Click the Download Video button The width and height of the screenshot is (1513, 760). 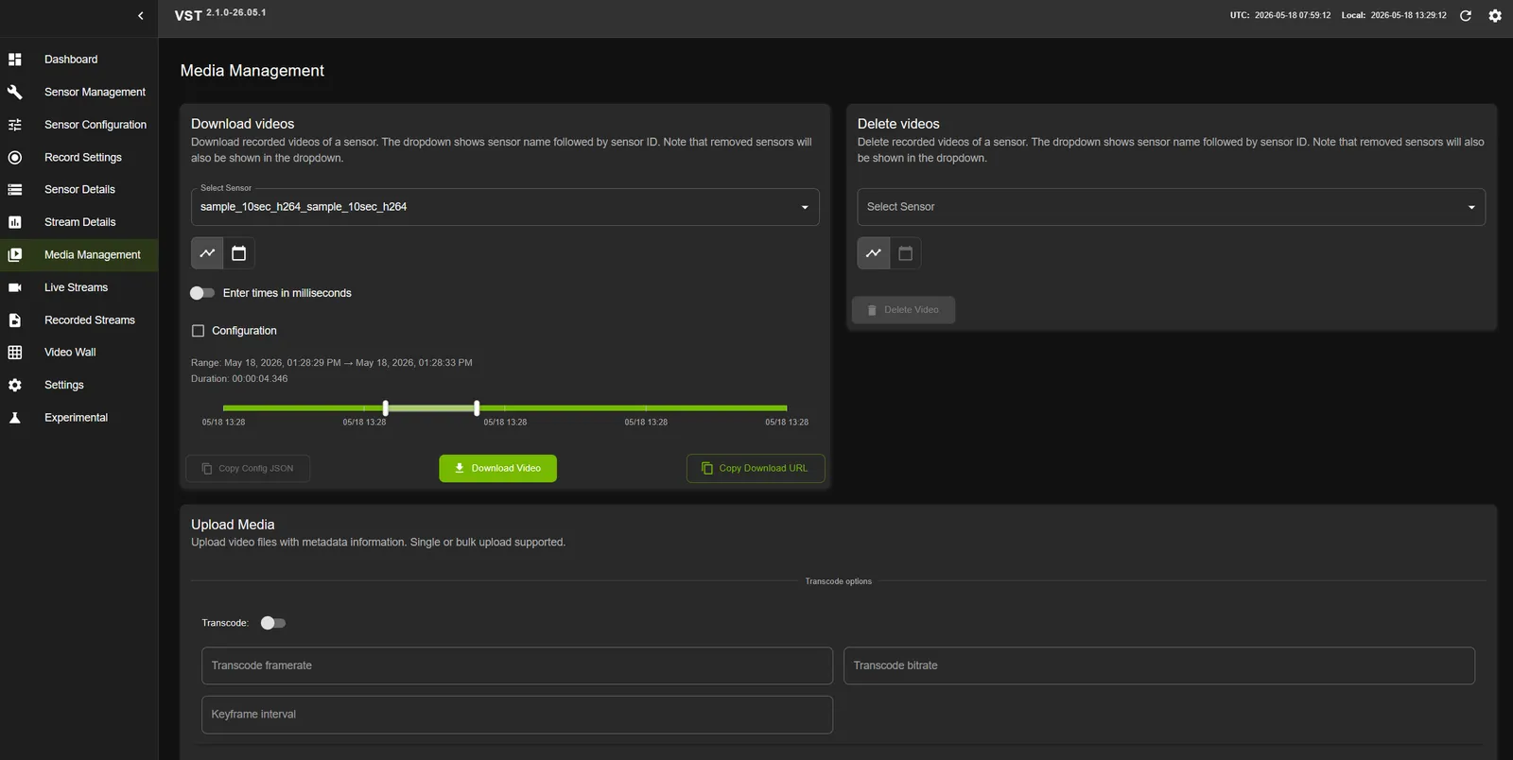(497, 468)
